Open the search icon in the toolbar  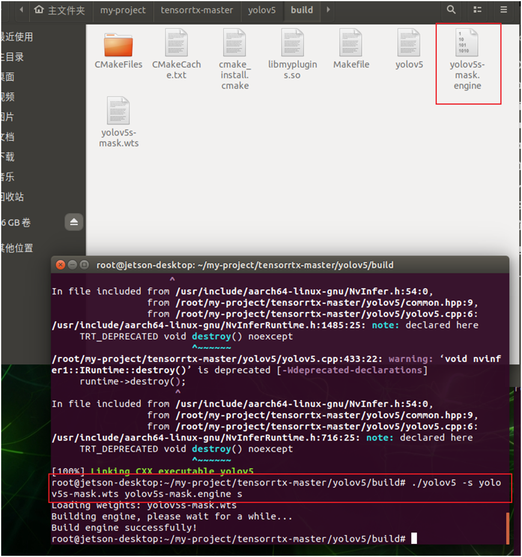(451, 10)
